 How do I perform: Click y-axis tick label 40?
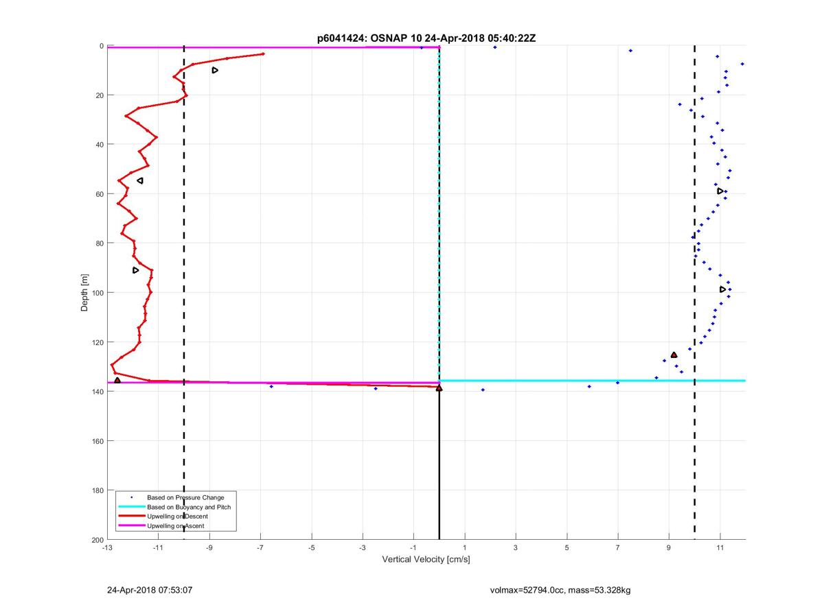point(100,145)
